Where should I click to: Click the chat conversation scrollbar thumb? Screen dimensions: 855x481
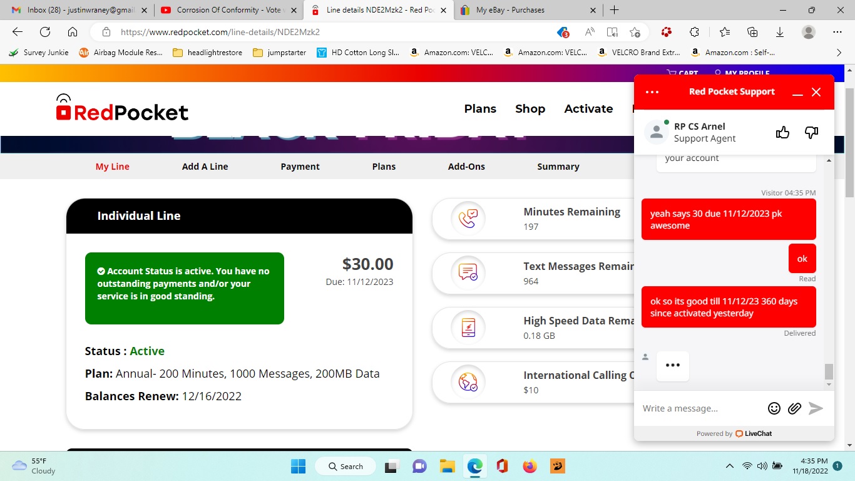click(x=829, y=371)
